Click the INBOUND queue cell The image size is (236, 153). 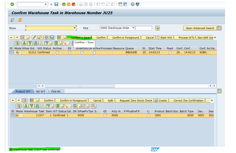pyautogui.click(x=133, y=52)
